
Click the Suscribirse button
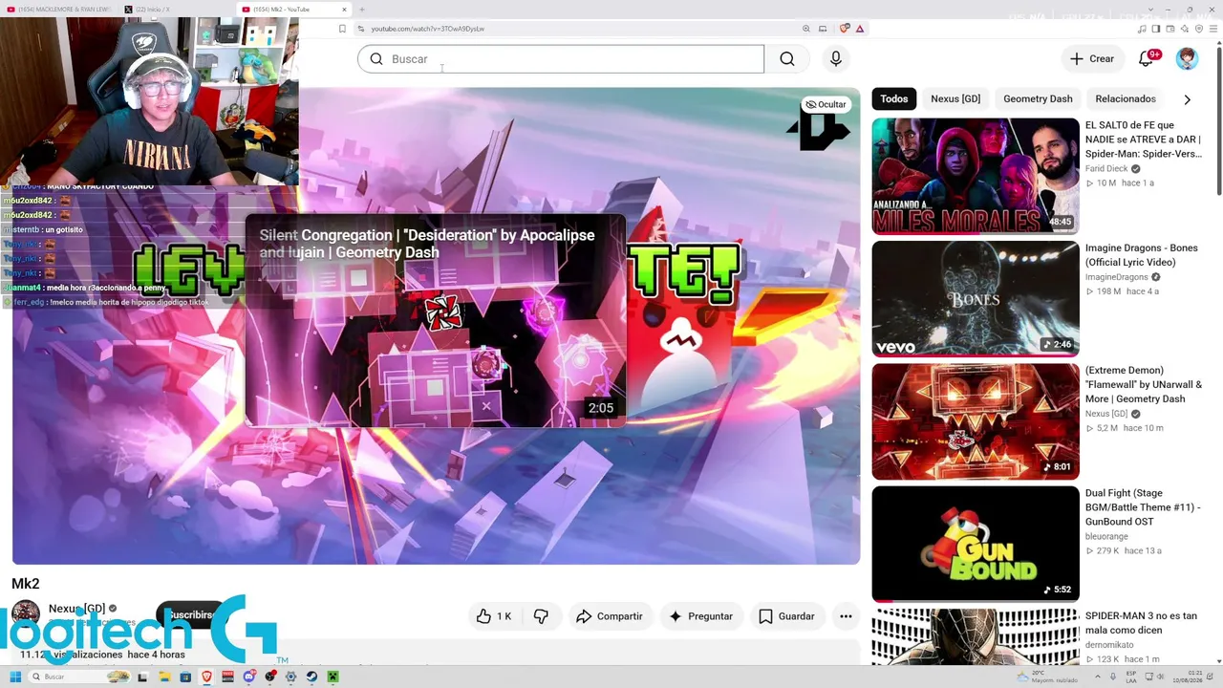(191, 614)
